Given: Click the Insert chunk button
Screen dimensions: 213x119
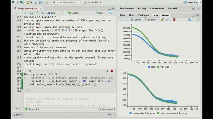Looking at the screenshot, I should pyautogui.click(x=73, y=13).
